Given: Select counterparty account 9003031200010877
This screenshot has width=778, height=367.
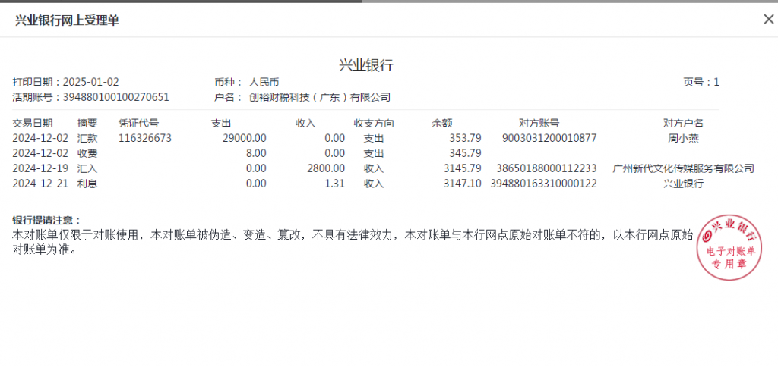Looking at the screenshot, I should click(x=549, y=138).
